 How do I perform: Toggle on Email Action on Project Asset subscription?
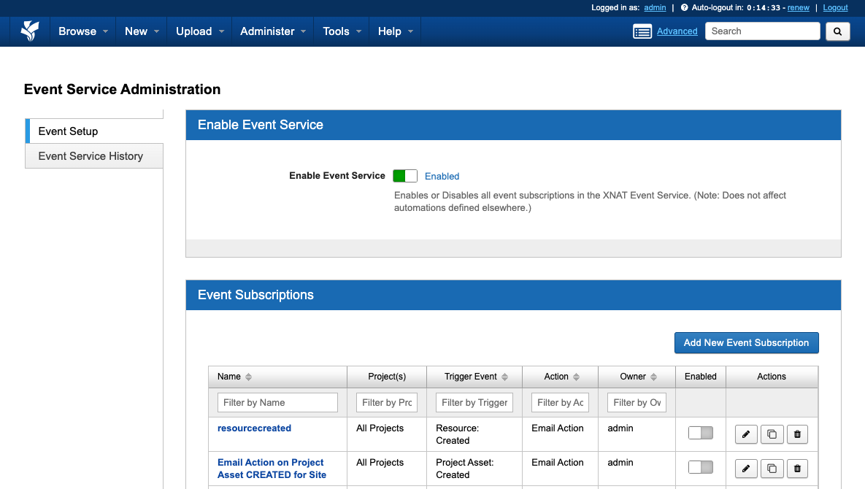coord(700,468)
